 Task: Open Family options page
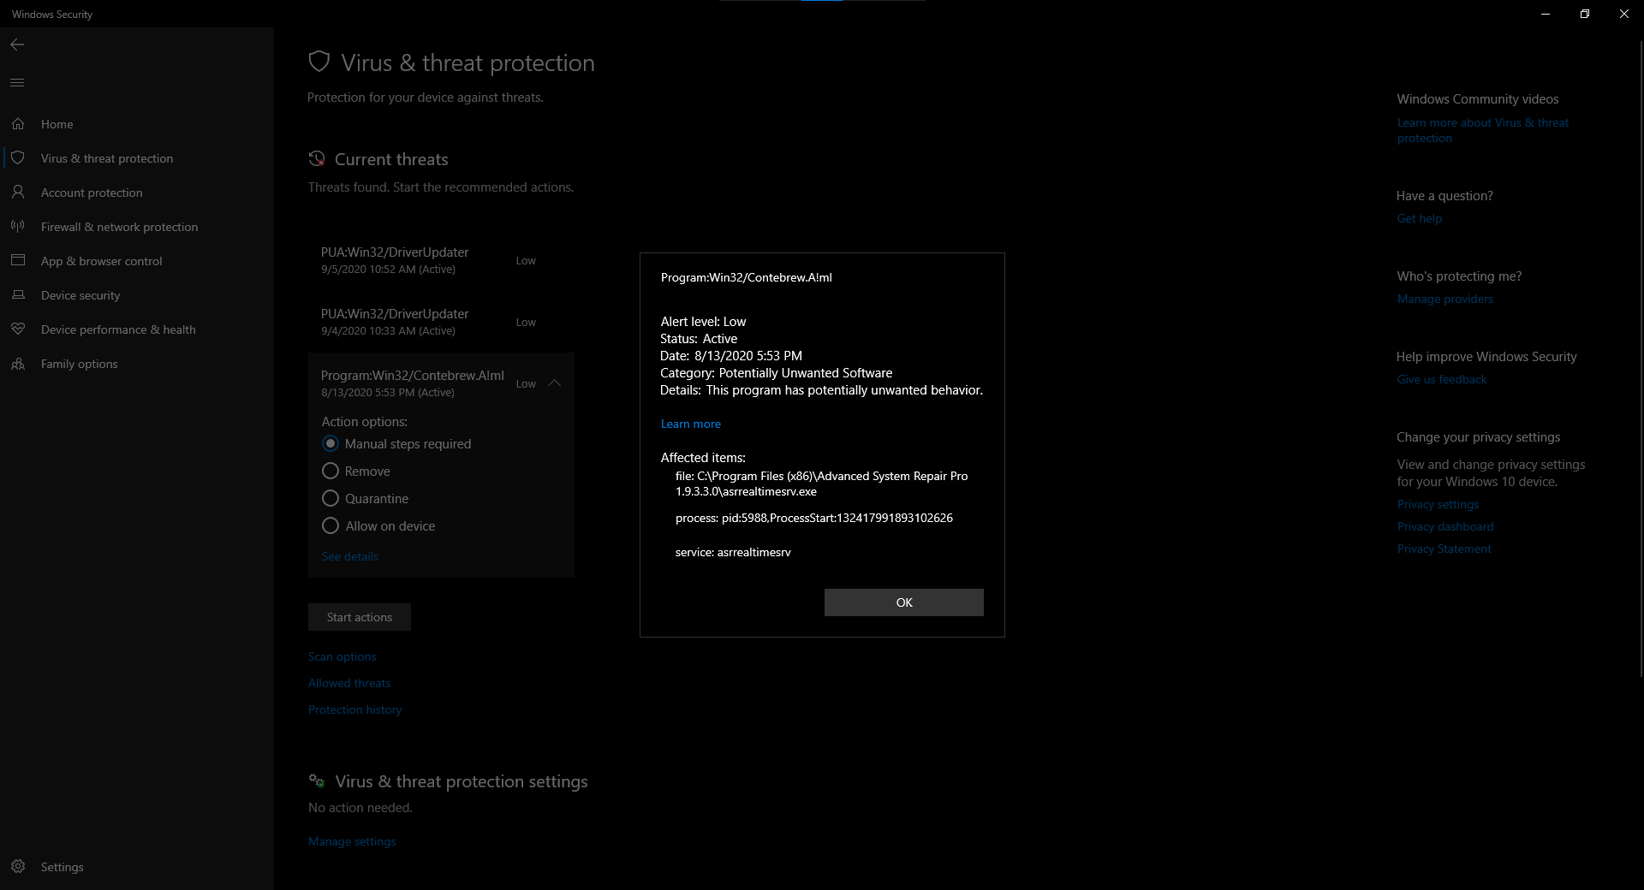[x=137, y=364]
